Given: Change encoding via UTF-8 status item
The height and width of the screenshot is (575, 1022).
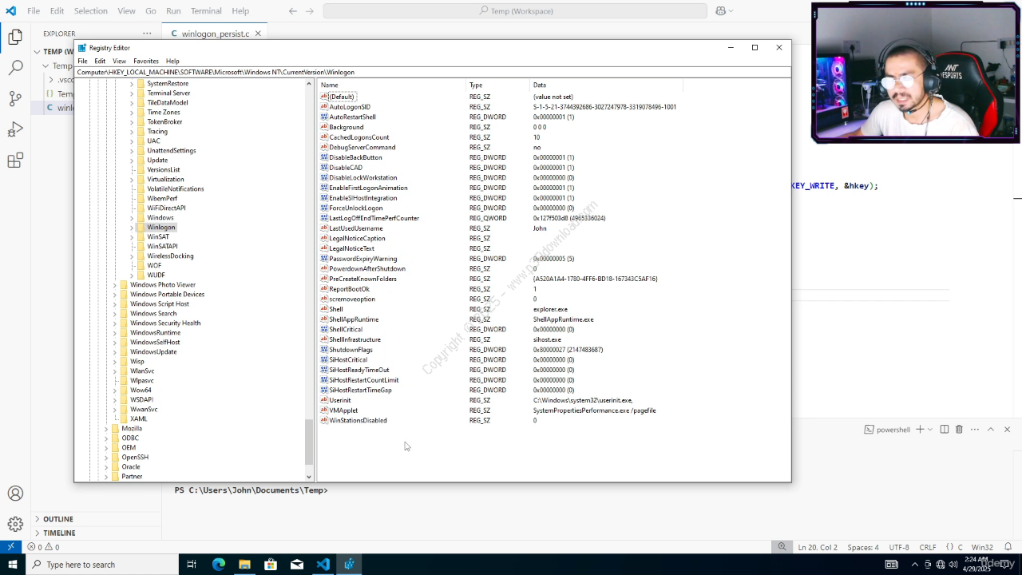Looking at the screenshot, I should click(x=899, y=547).
